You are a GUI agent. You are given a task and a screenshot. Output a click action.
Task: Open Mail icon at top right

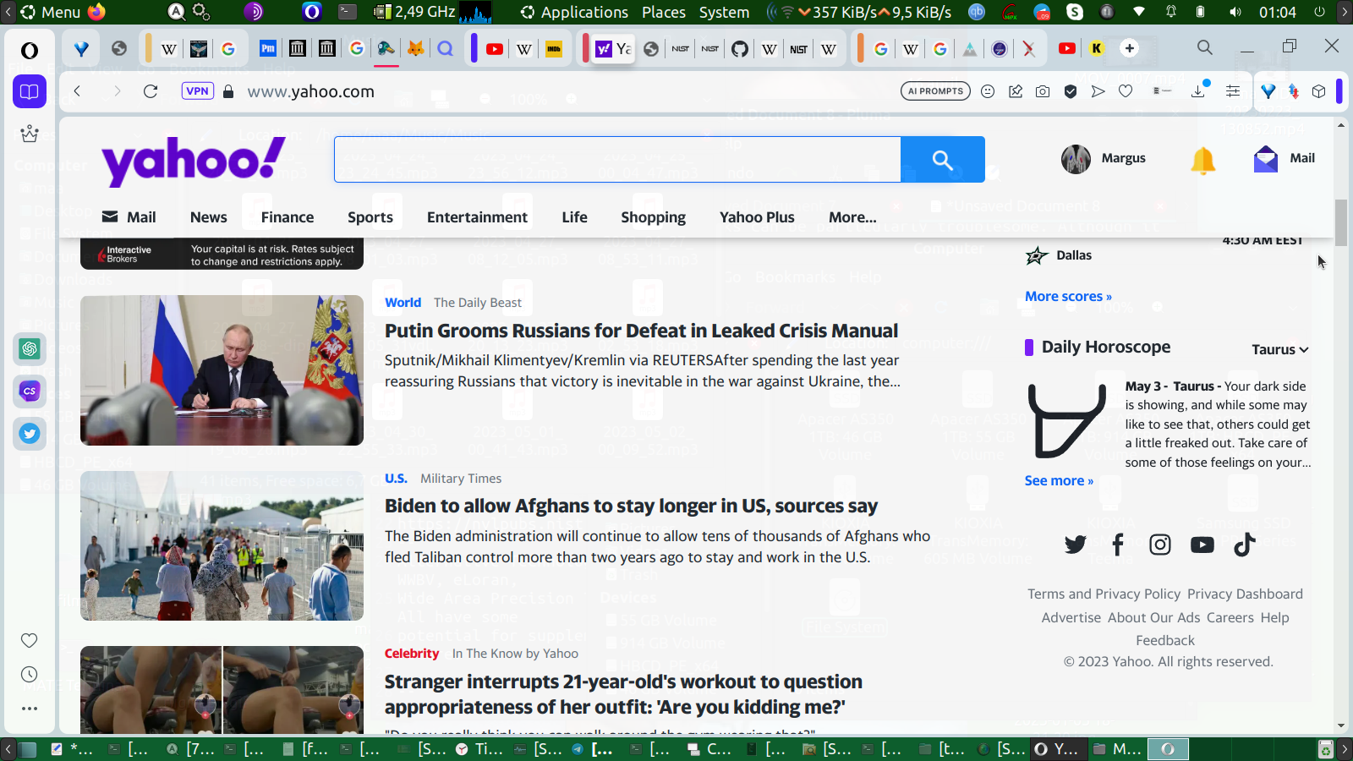[x=1285, y=158]
